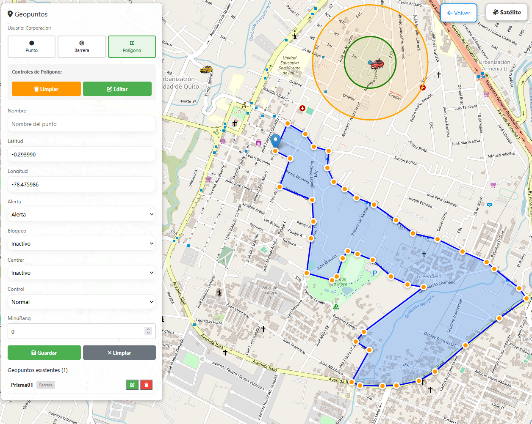The height and width of the screenshot is (424, 532).
Task: Open the Alerta dropdown
Action: click(82, 214)
